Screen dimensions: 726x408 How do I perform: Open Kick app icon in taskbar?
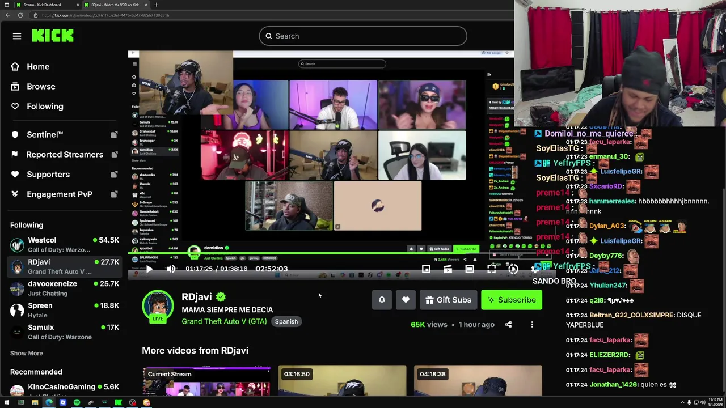(x=118, y=403)
